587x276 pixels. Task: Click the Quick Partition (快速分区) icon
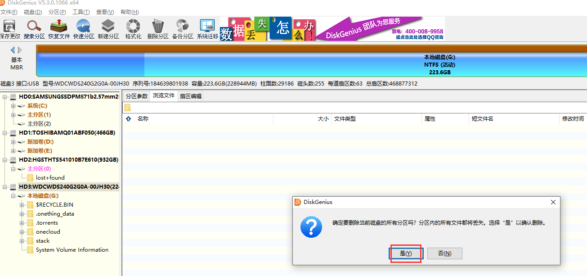pos(84,30)
